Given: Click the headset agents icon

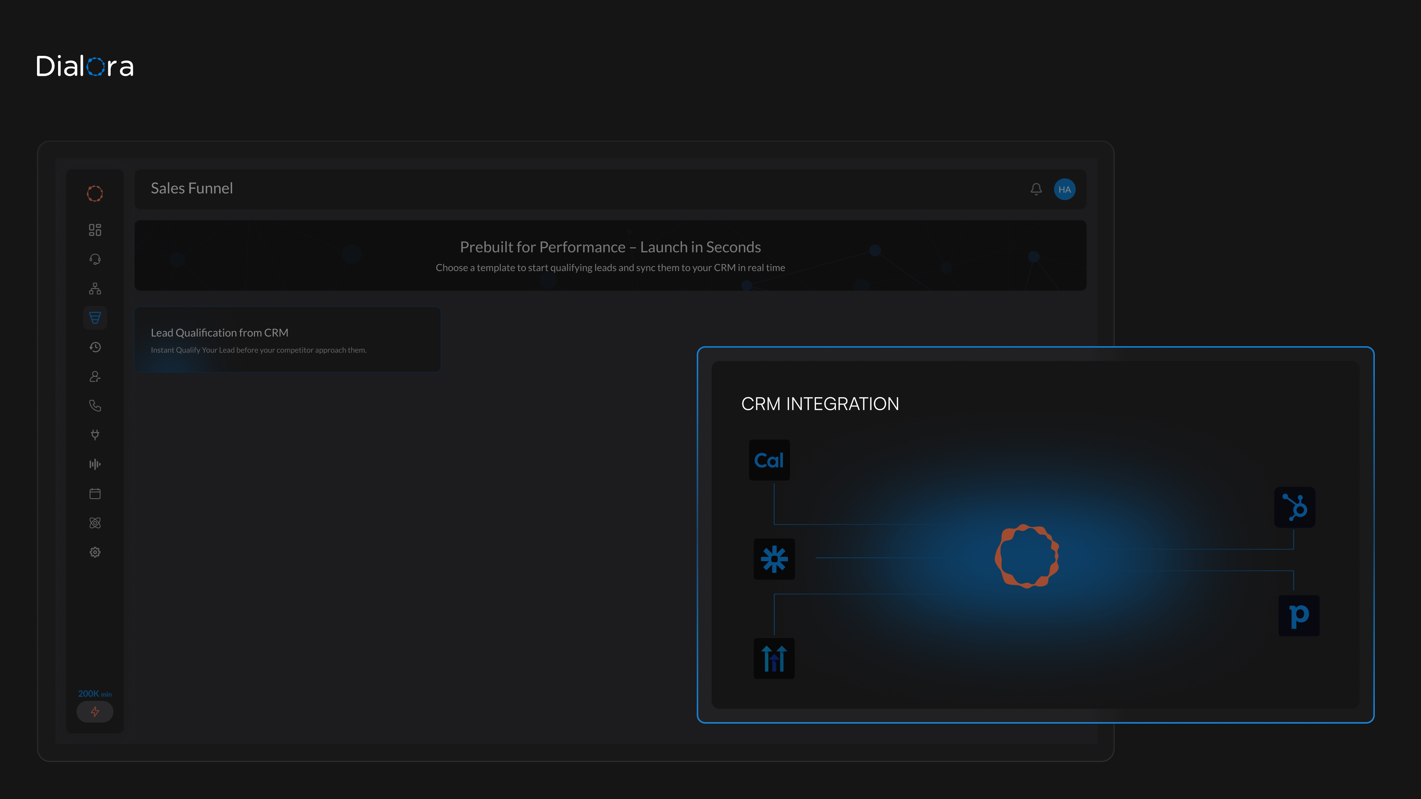Looking at the screenshot, I should [x=95, y=259].
